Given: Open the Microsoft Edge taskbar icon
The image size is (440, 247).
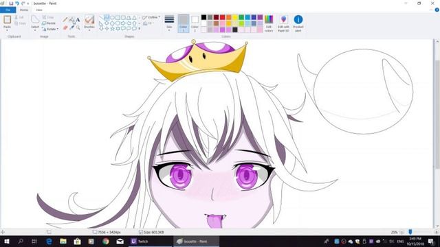Looking at the screenshot, I should pos(49,241).
